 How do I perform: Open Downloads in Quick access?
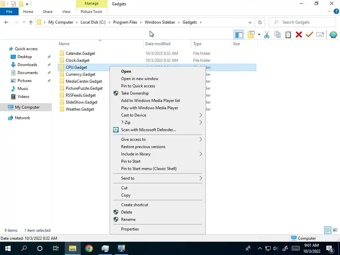click(x=27, y=65)
